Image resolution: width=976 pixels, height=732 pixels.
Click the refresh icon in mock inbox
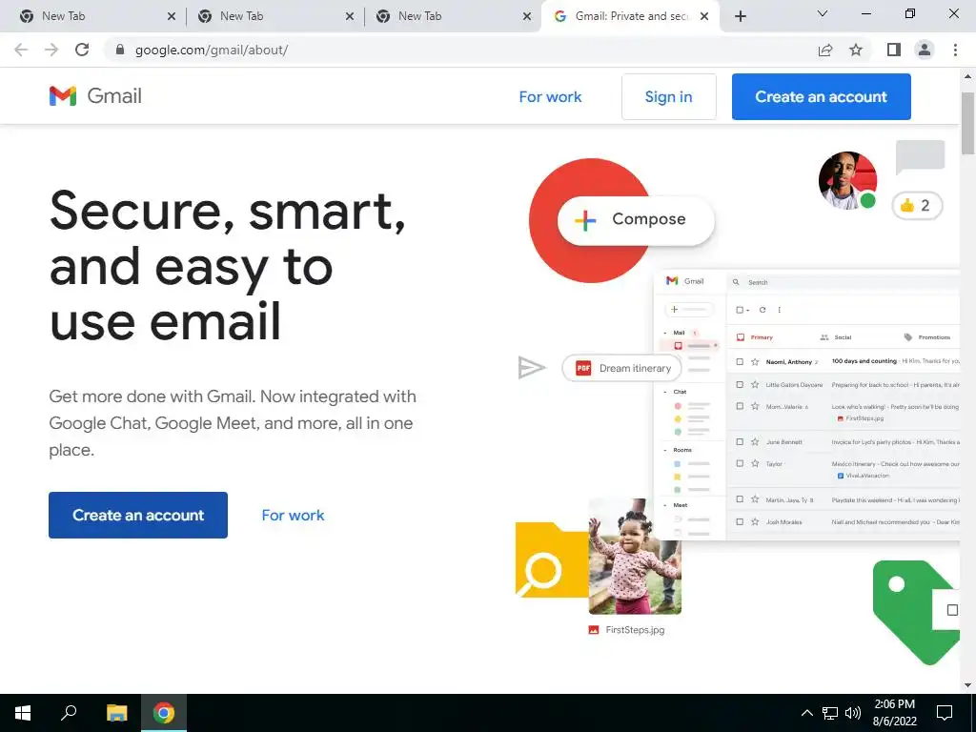762,310
